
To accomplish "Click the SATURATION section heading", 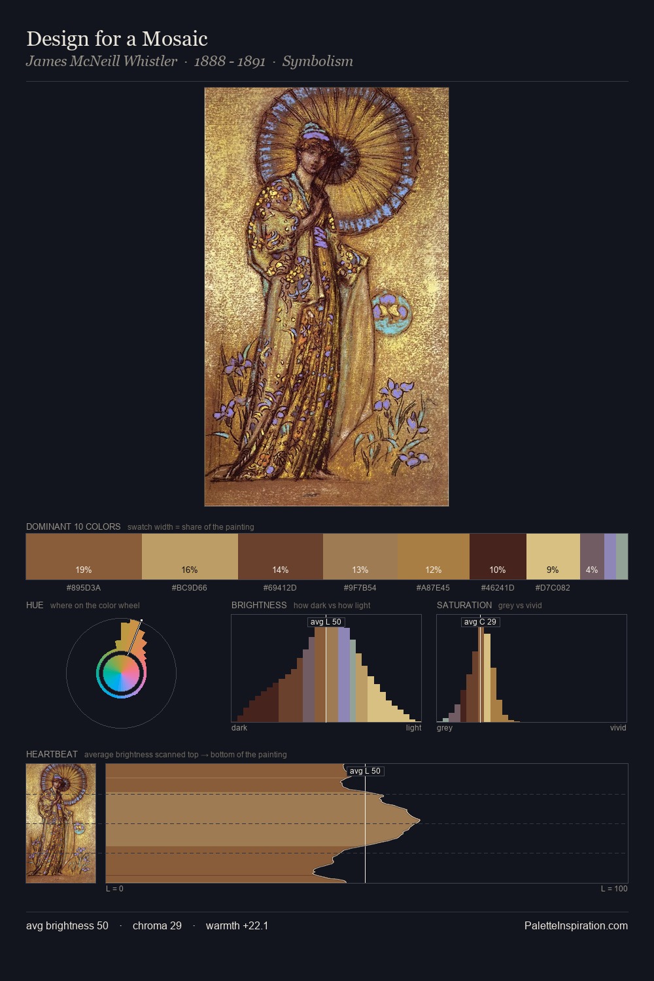I will (464, 605).
